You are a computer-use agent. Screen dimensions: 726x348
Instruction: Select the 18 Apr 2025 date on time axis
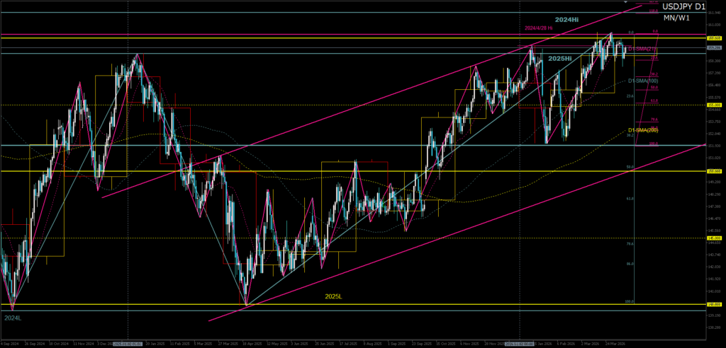point(249,344)
